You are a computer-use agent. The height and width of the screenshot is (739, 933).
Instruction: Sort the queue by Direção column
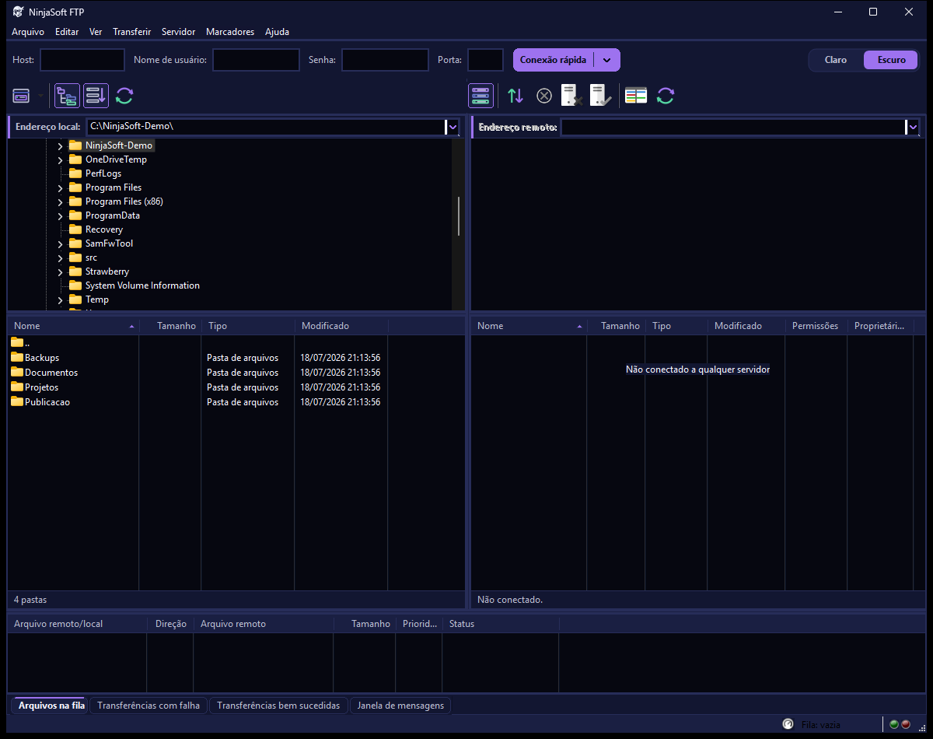(x=170, y=624)
